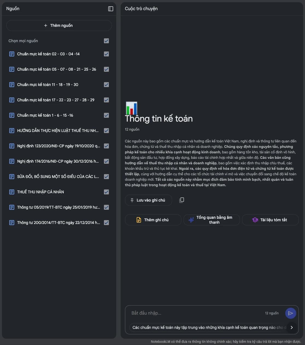Deselect Thông tư 200/2014/TT-BTC source checkbox

[106, 223]
